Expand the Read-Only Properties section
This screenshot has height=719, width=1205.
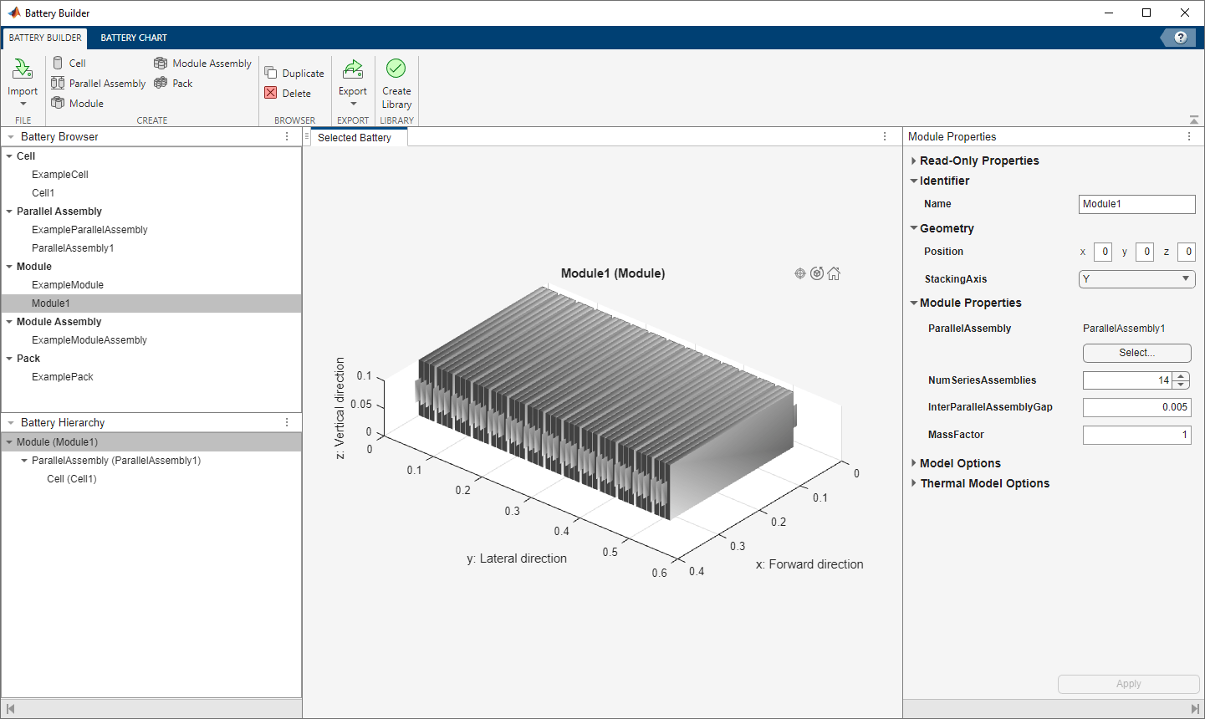click(x=914, y=161)
